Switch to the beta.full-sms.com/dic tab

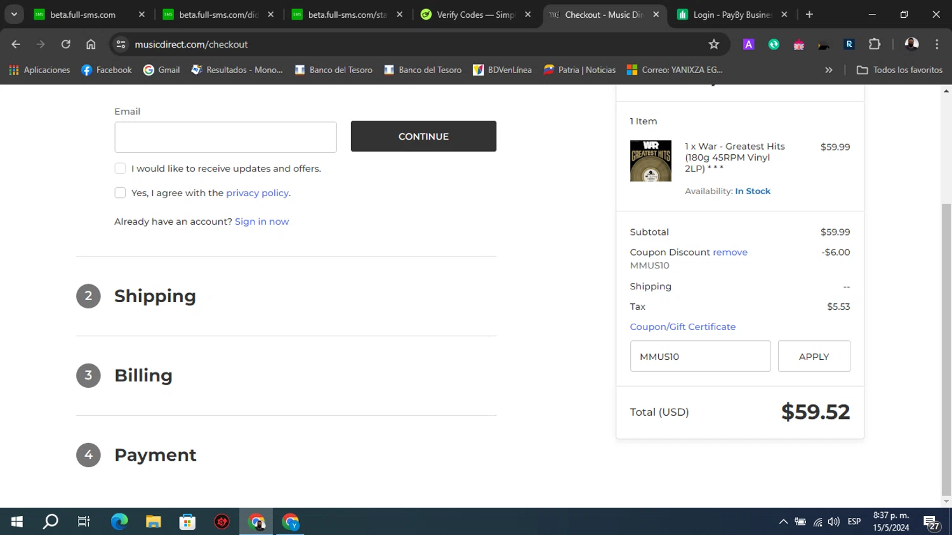(x=219, y=15)
